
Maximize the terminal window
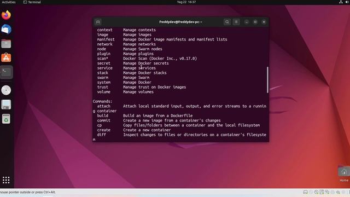[255, 22]
